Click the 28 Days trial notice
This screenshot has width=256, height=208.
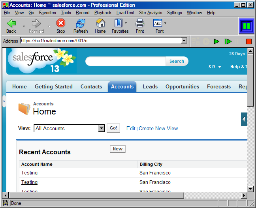tap(238, 54)
